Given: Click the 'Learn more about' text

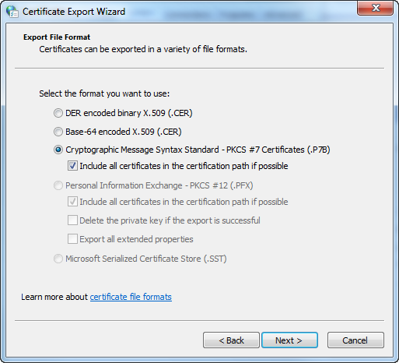Looking at the screenshot, I should [54, 297].
